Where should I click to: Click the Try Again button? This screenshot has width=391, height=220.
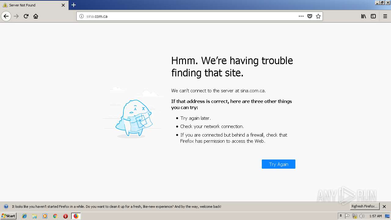pos(279,164)
